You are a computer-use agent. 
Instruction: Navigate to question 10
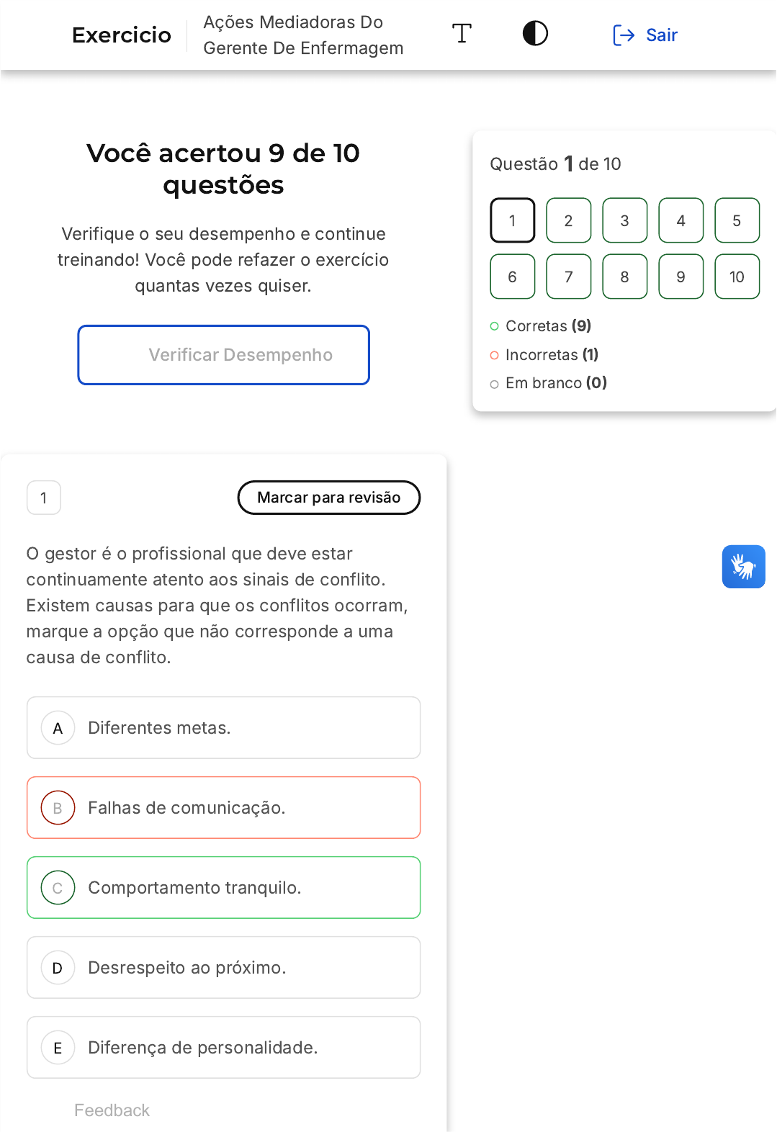[737, 277]
